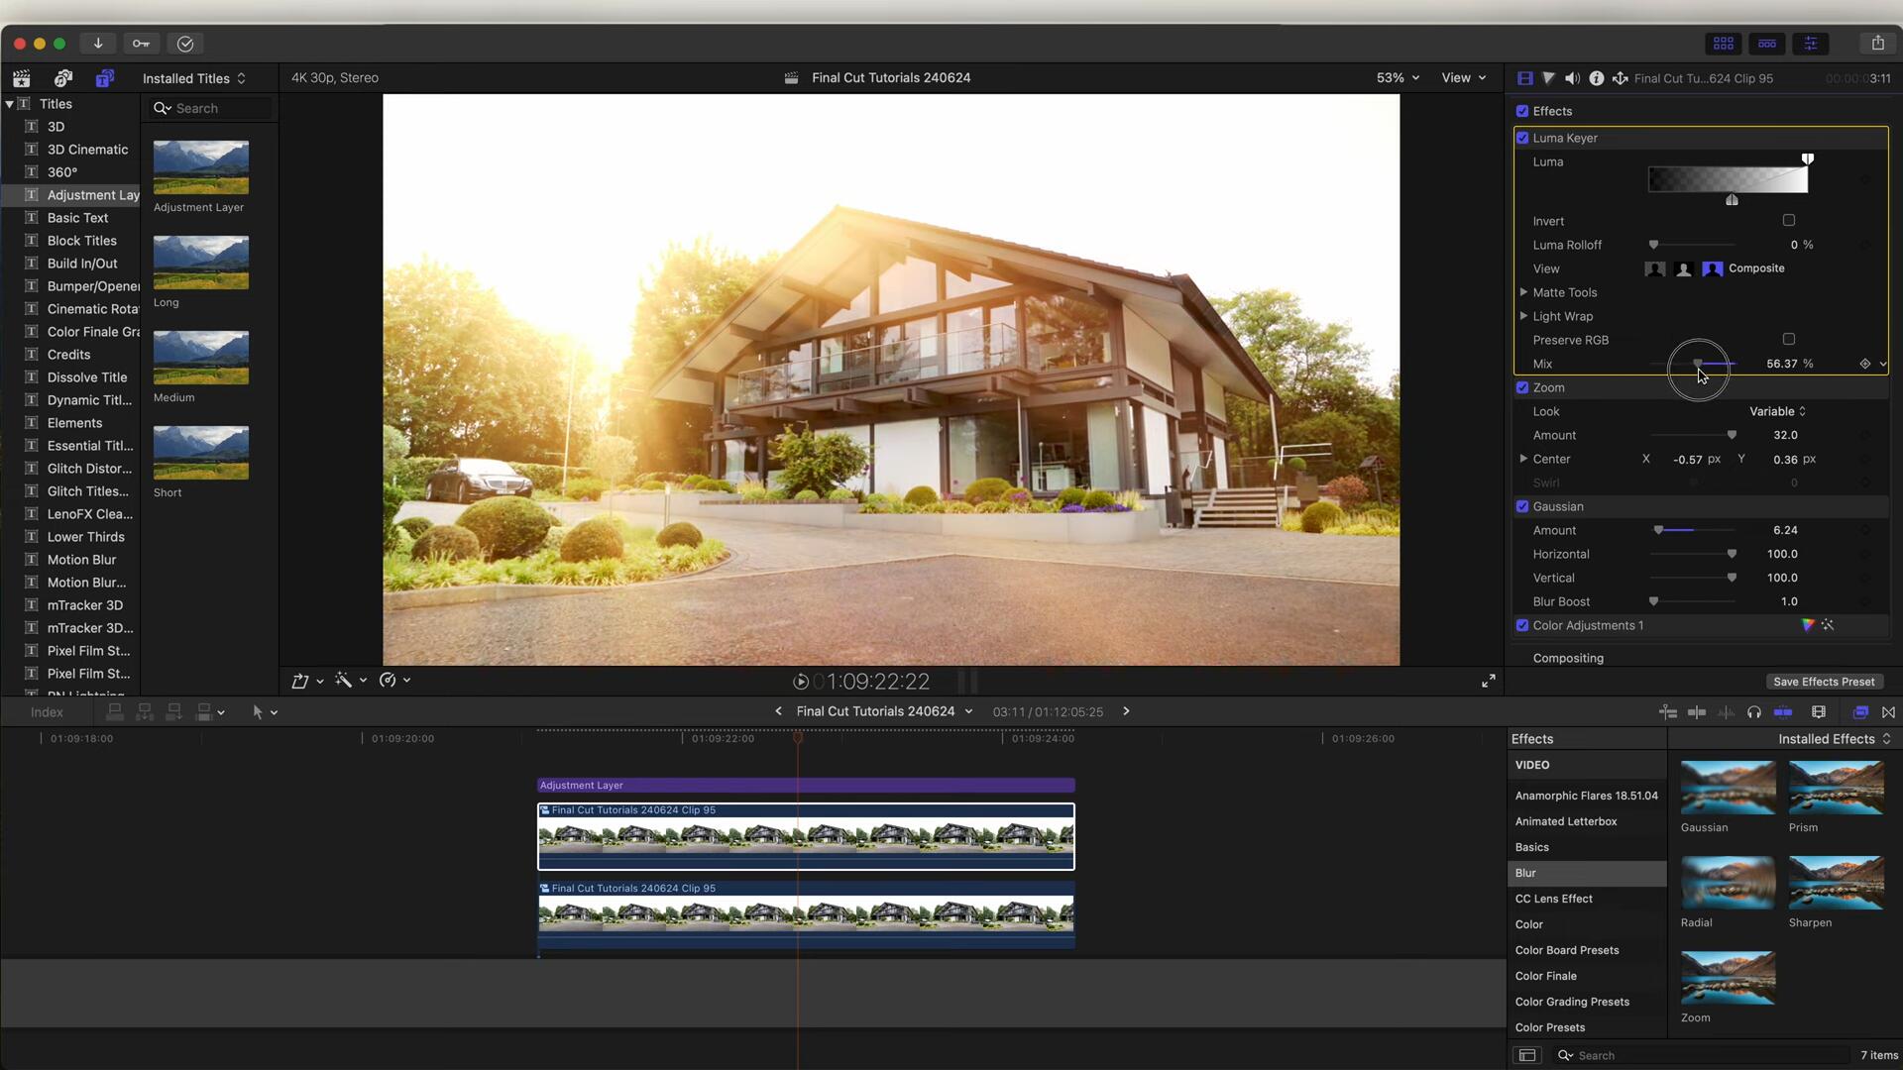
Task: Select the Prism effect thumbnail
Action: tap(1834, 788)
